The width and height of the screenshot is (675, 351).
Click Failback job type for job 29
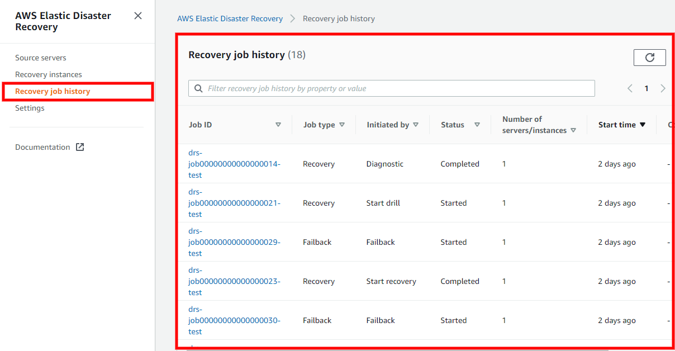click(x=317, y=242)
